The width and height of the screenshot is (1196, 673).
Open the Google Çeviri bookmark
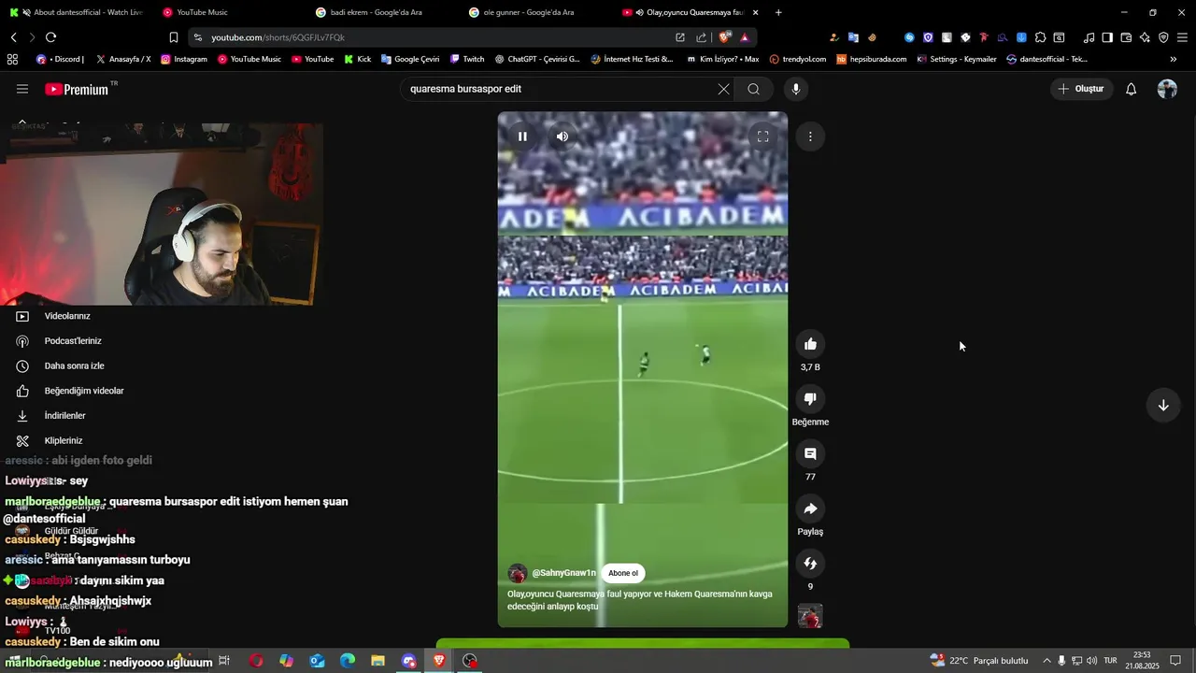pos(409,59)
